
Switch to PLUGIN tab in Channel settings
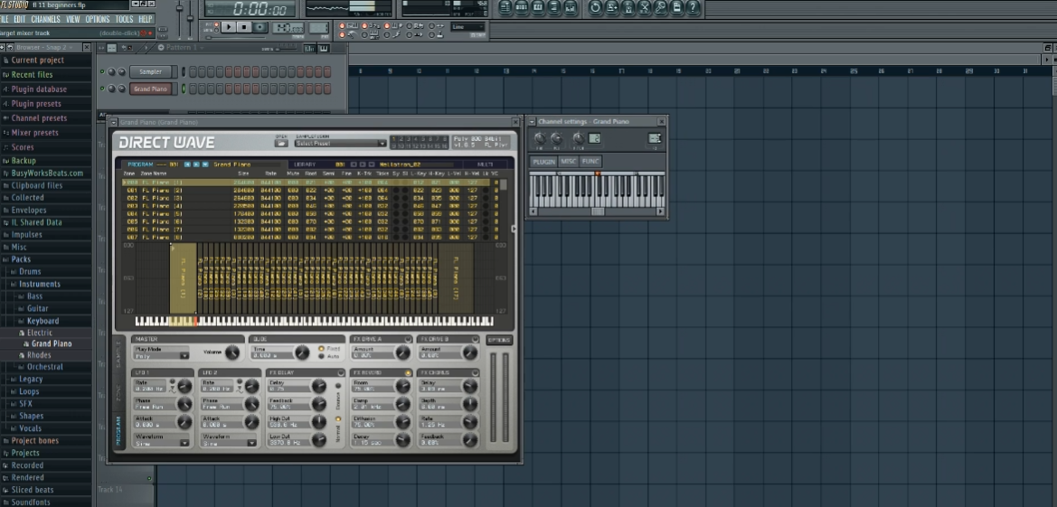pos(543,162)
